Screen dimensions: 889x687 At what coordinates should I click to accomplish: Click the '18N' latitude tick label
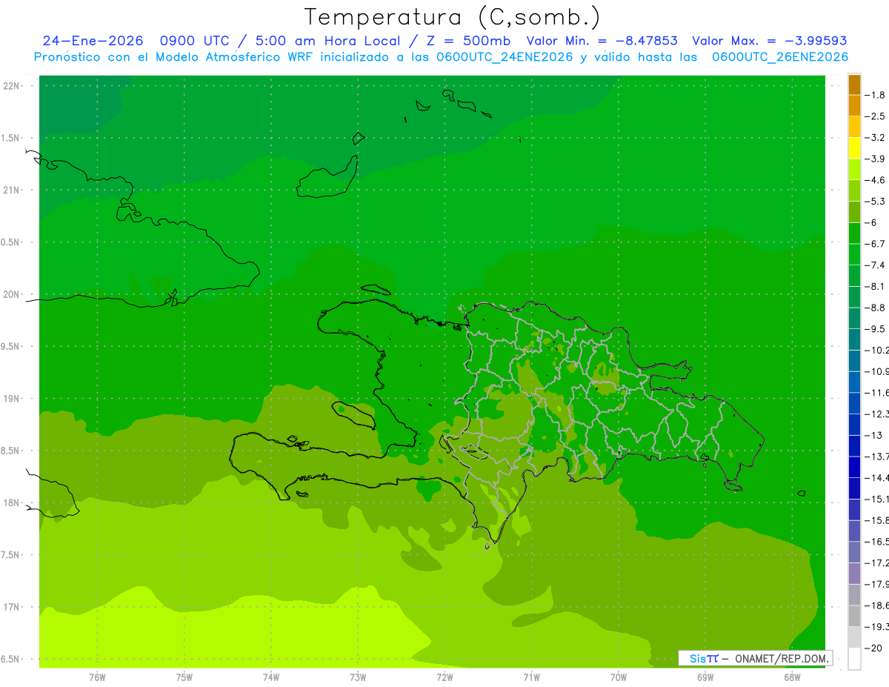coord(11,503)
